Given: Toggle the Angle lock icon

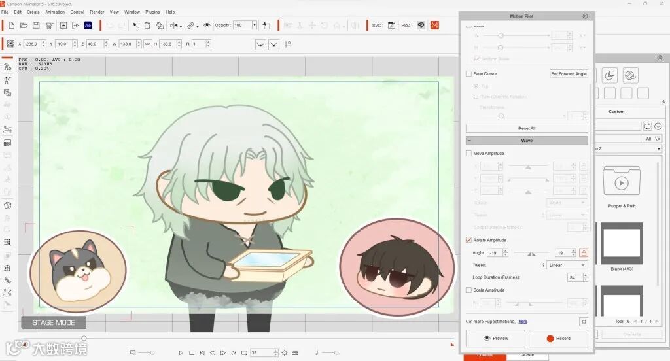Looking at the screenshot, I should [x=584, y=253].
